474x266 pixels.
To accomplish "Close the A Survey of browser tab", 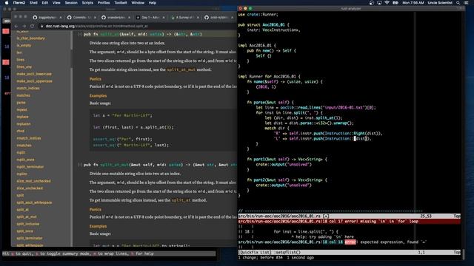I will tap(198, 18).
